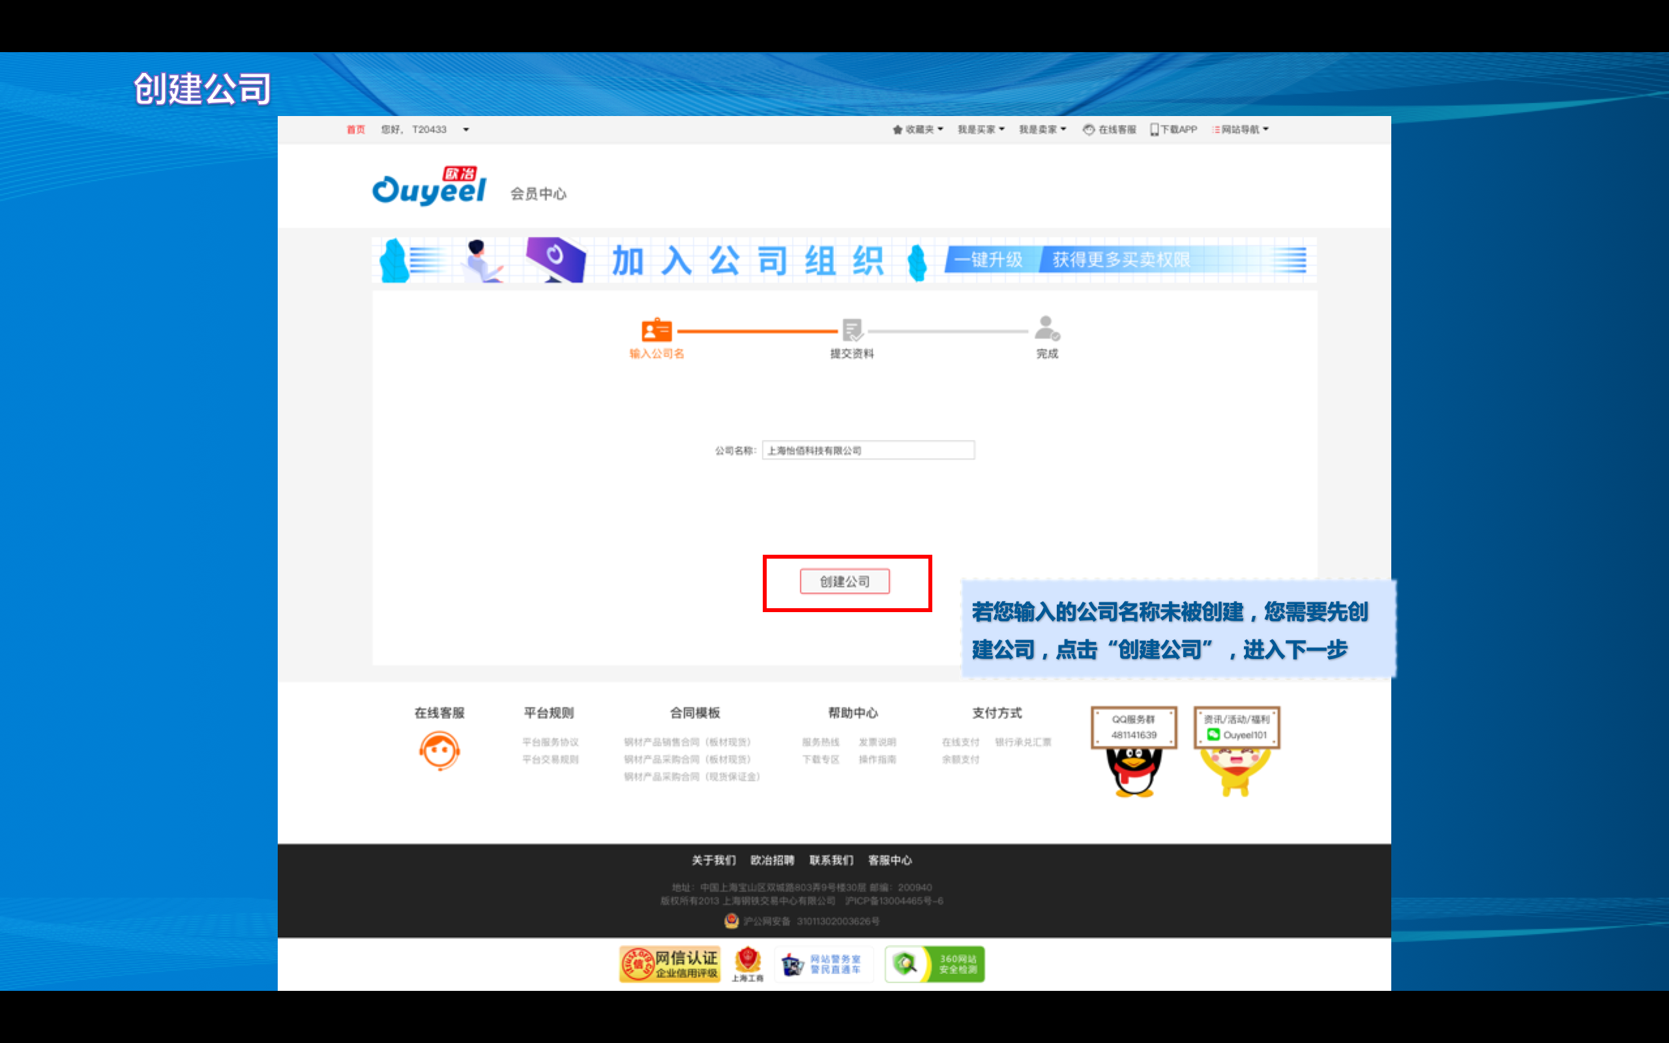1669x1043 pixels.
Task: Open 关于我们 footer link
Action: [713, 860]
